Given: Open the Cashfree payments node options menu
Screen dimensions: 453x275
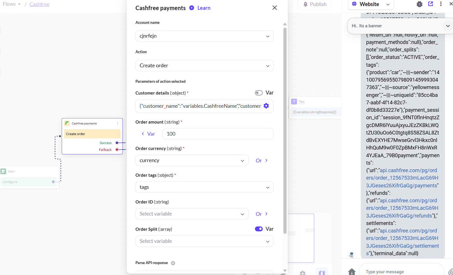Looking at the screenshot, I should click(118, 123).
